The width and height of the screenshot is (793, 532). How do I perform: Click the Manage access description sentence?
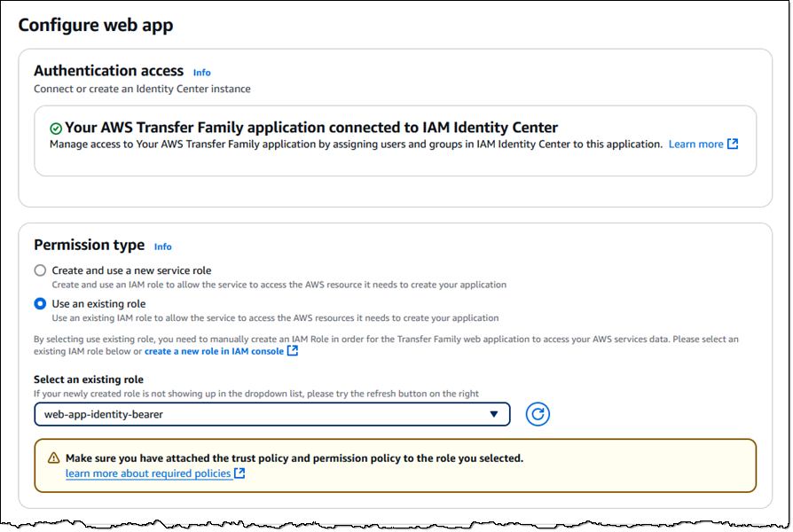356,145
